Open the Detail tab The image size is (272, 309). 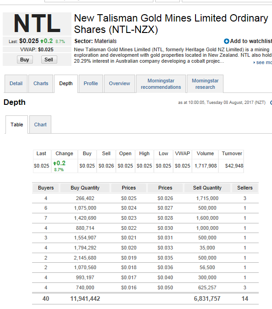tap(16, 84)
